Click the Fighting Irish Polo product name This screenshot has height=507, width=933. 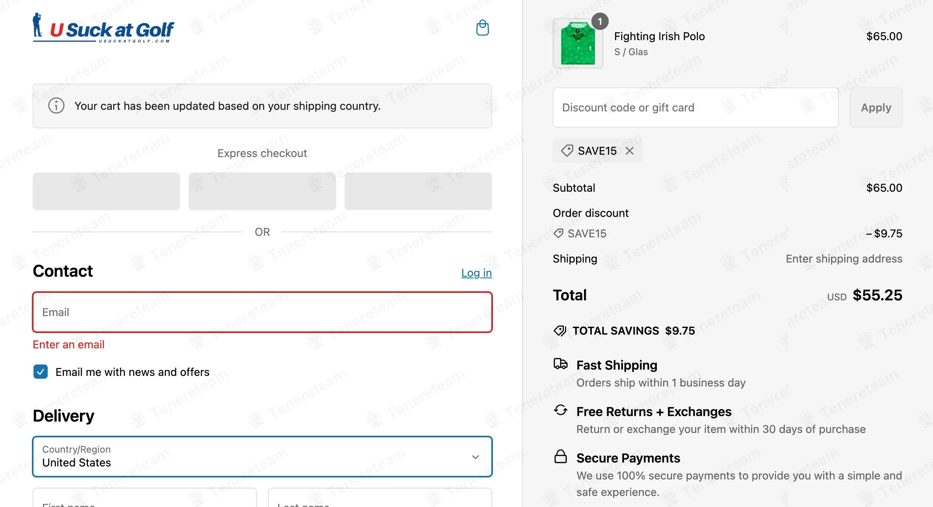(659, 36)
